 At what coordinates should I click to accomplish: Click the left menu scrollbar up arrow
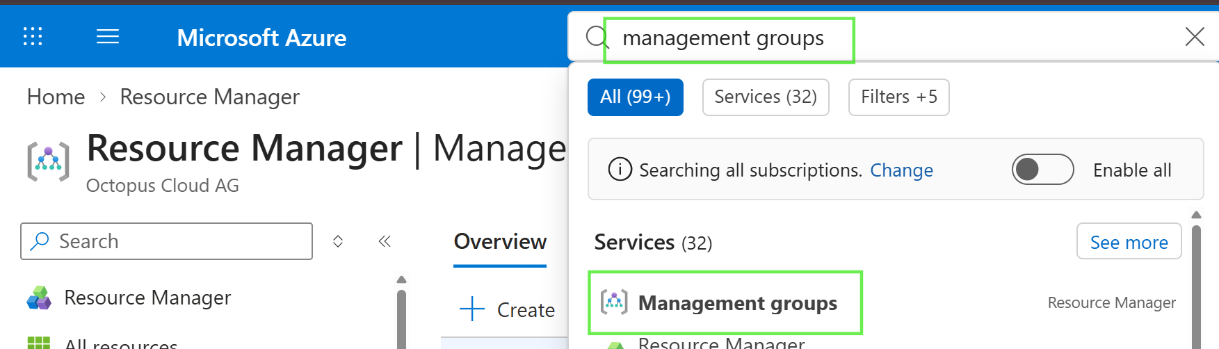(x=401, y=279)
